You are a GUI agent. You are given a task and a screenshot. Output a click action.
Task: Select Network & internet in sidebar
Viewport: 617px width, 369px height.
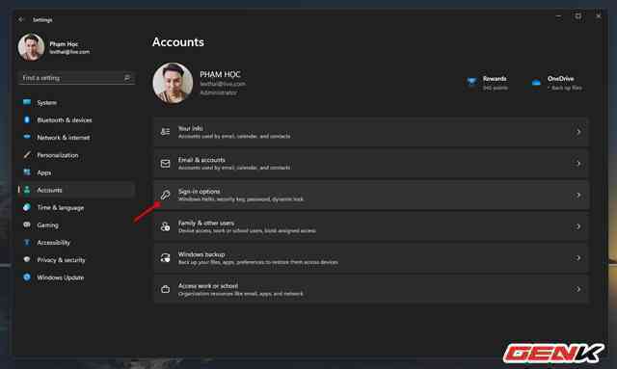[x=76, y=137]
